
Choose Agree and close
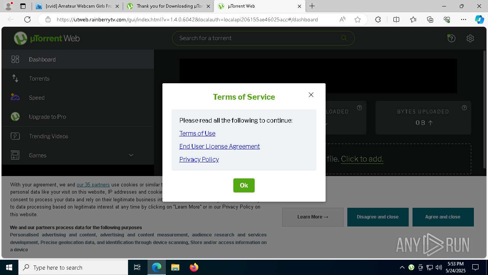pyautogui.click(x=443, y=217)
